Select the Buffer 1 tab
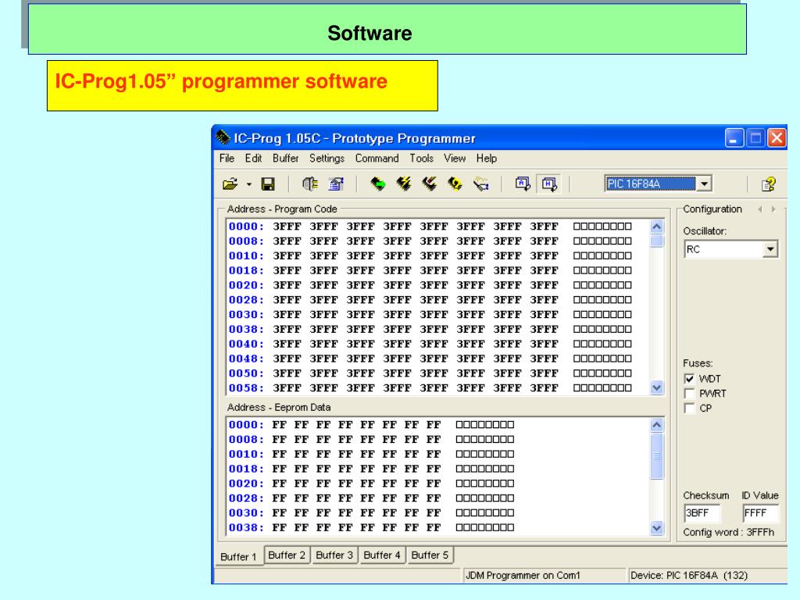 238,556
